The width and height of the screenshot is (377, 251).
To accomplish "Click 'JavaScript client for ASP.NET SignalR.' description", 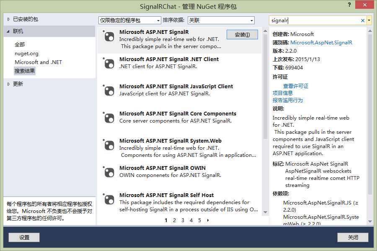I will (x=165, y=93).
